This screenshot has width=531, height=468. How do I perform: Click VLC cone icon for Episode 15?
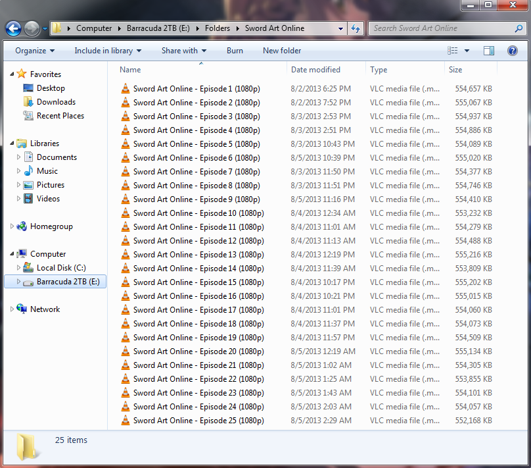pos(126,282)
